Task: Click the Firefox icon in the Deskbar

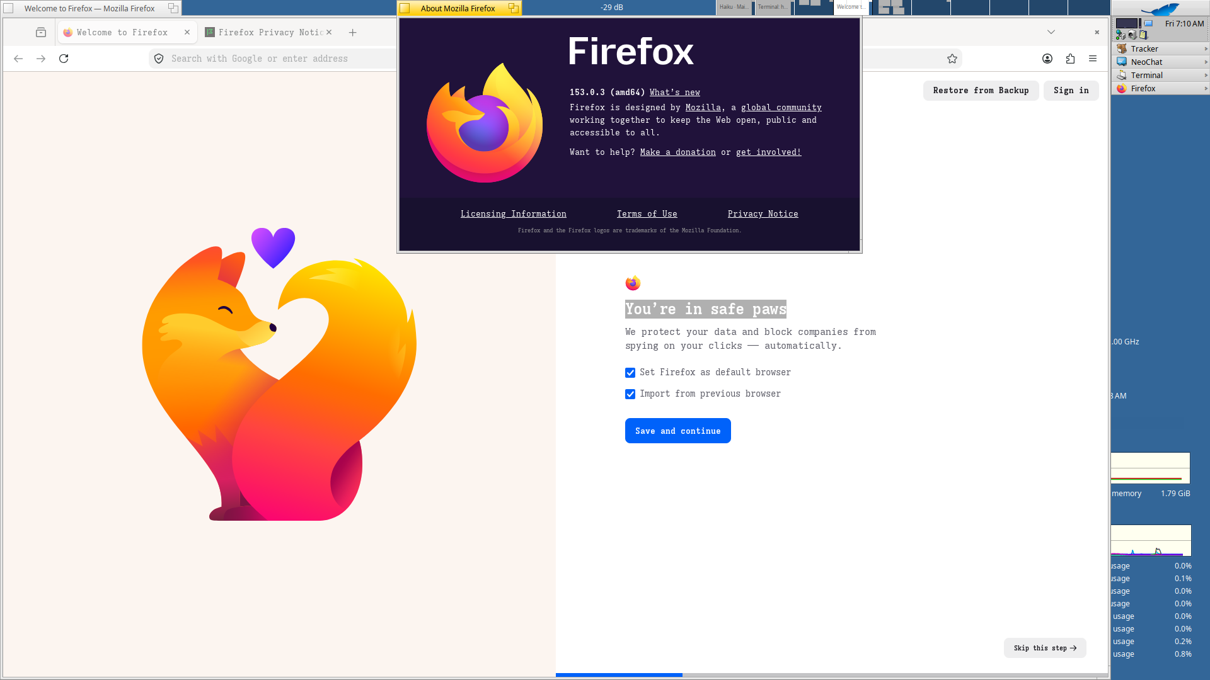Action: click(x=1122, y=88)
